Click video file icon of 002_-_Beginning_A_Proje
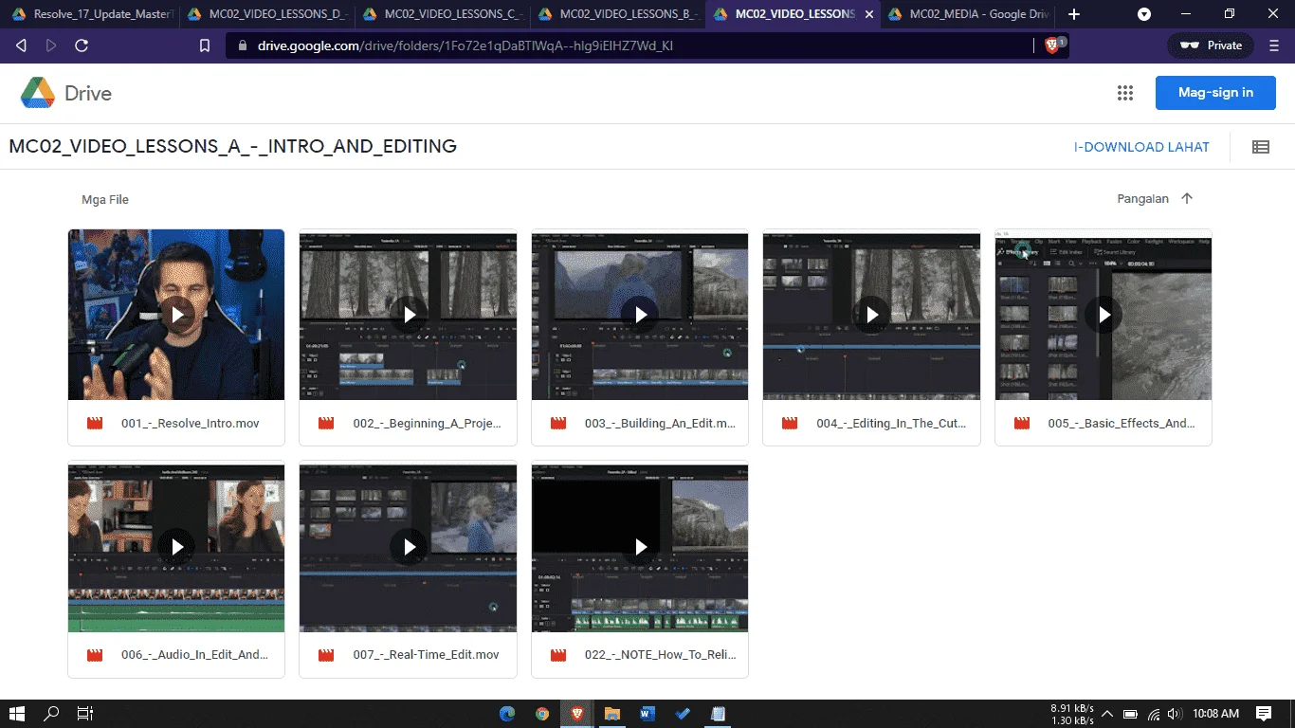 [326, 424]
